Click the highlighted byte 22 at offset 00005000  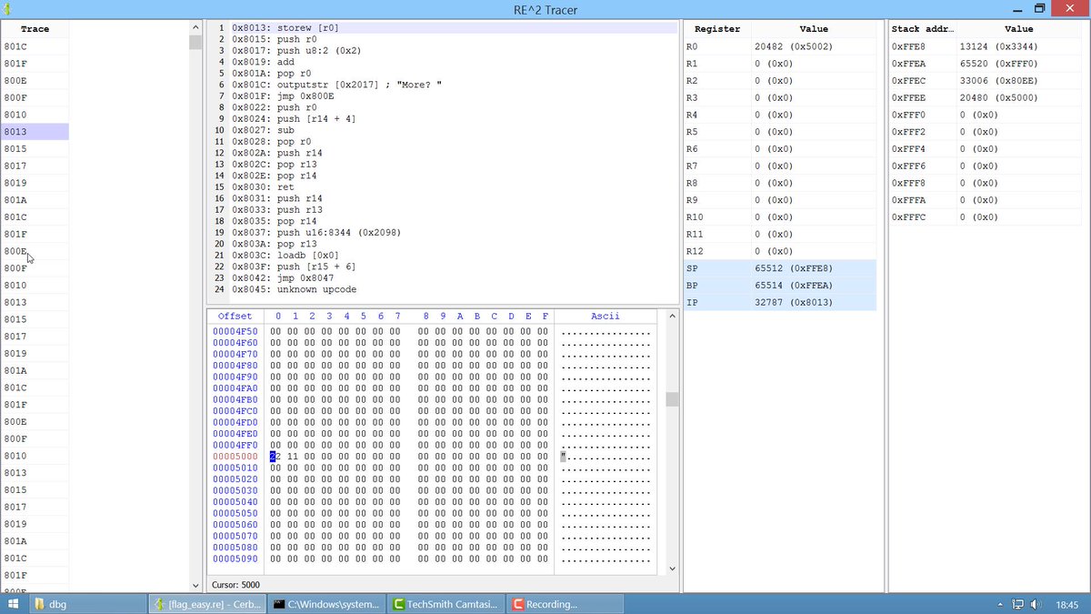click(x=275, y=457)
